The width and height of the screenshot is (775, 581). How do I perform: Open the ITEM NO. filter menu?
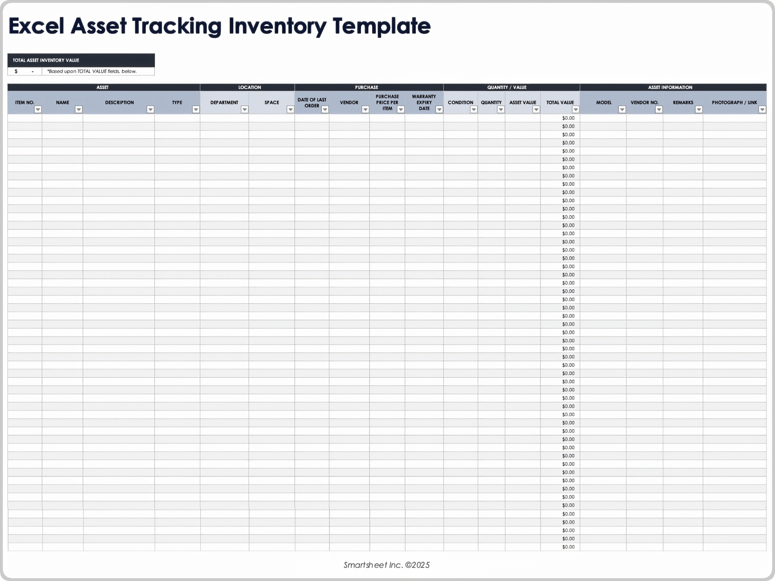click(38, 109)
